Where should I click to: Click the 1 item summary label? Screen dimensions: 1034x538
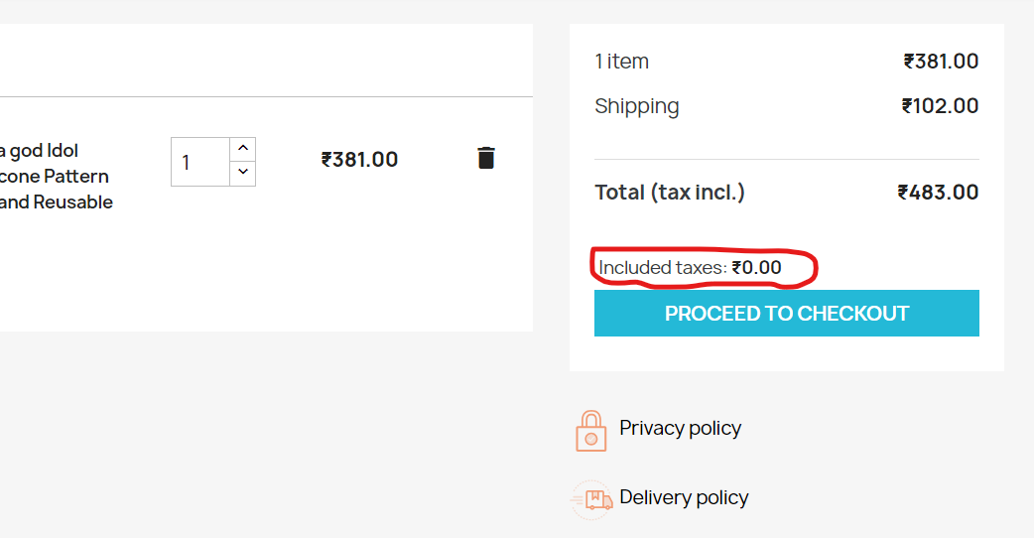[621, 62]
